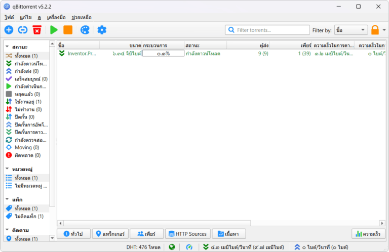Toggle the alternative speed limits icon
This screenshot has height=252, width=389.
(x=189, y=247)
